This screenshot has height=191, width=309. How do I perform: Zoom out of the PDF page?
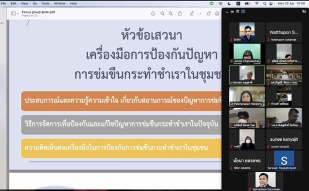click(162, 13)
